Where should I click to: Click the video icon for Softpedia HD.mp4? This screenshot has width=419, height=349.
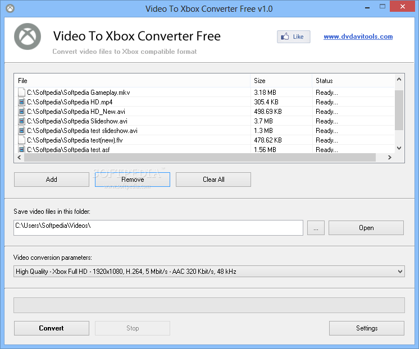click(x=21, y=102)
